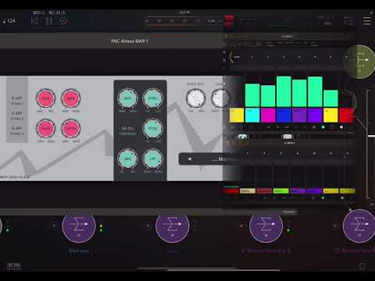Click the icon in the bottom right corner
Screen dimensions: 375x281
click(362, 266)
